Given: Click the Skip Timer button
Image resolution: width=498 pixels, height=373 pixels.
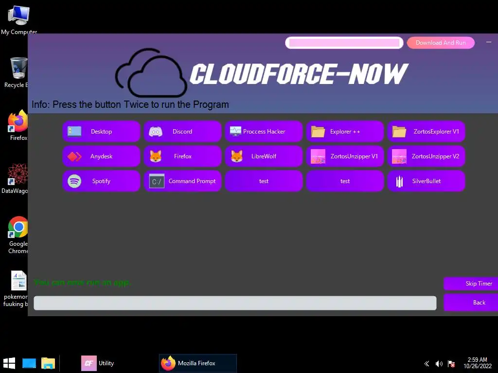Looking at the screenshot, I should point(471,284).
